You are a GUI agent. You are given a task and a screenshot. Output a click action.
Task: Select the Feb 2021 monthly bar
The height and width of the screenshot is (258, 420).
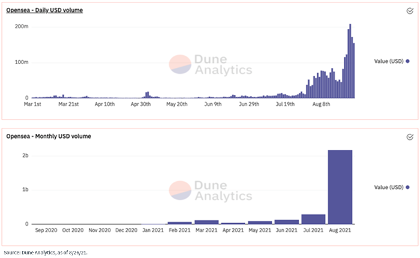pyautogui.click(x=180, y=223)
